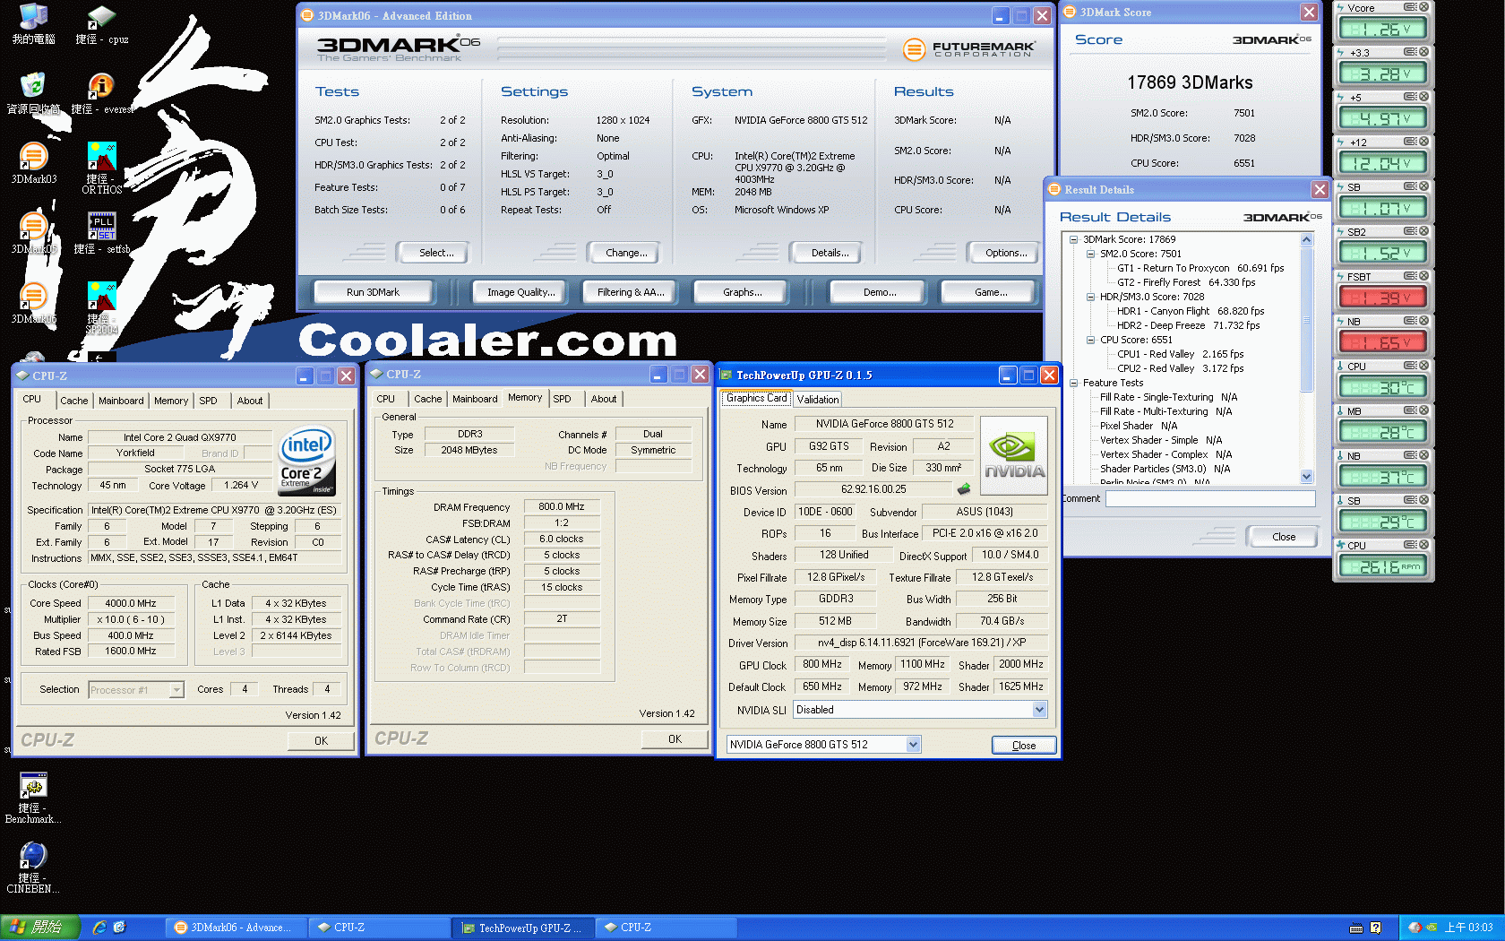Click the Comment input field

(1209, 498)
